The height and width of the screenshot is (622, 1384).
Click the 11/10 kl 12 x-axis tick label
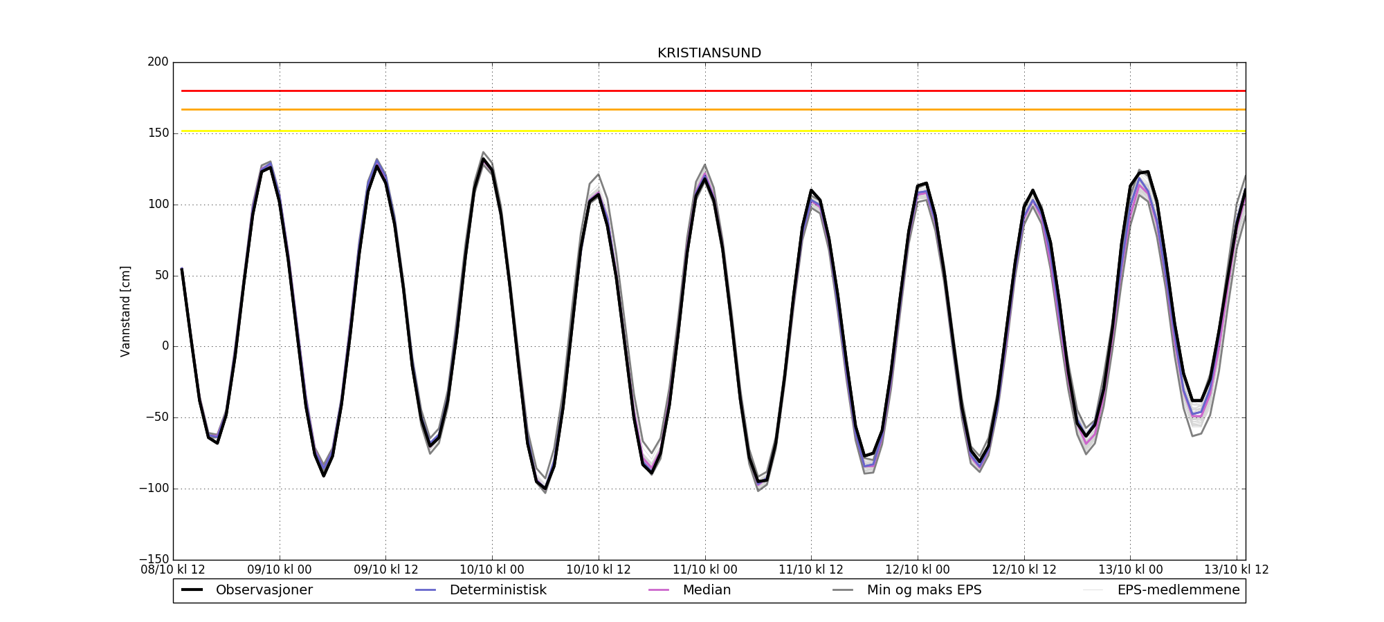tap(811, 570)
